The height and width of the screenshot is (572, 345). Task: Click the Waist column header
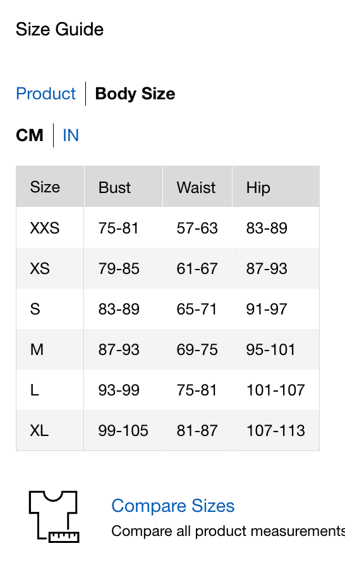click(197, 187)
